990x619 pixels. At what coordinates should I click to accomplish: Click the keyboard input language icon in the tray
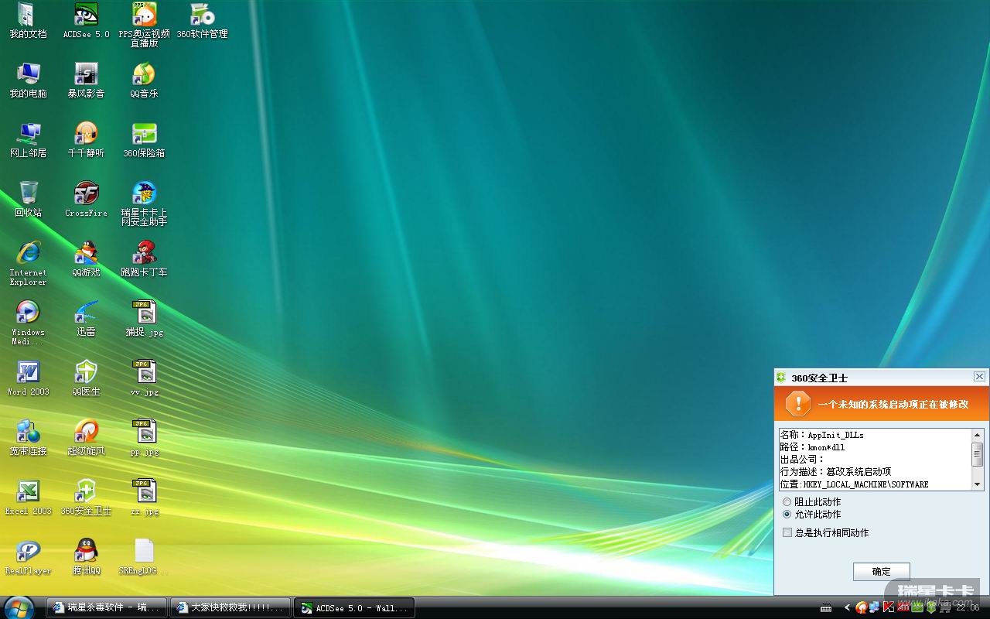(x=826, y=608)
